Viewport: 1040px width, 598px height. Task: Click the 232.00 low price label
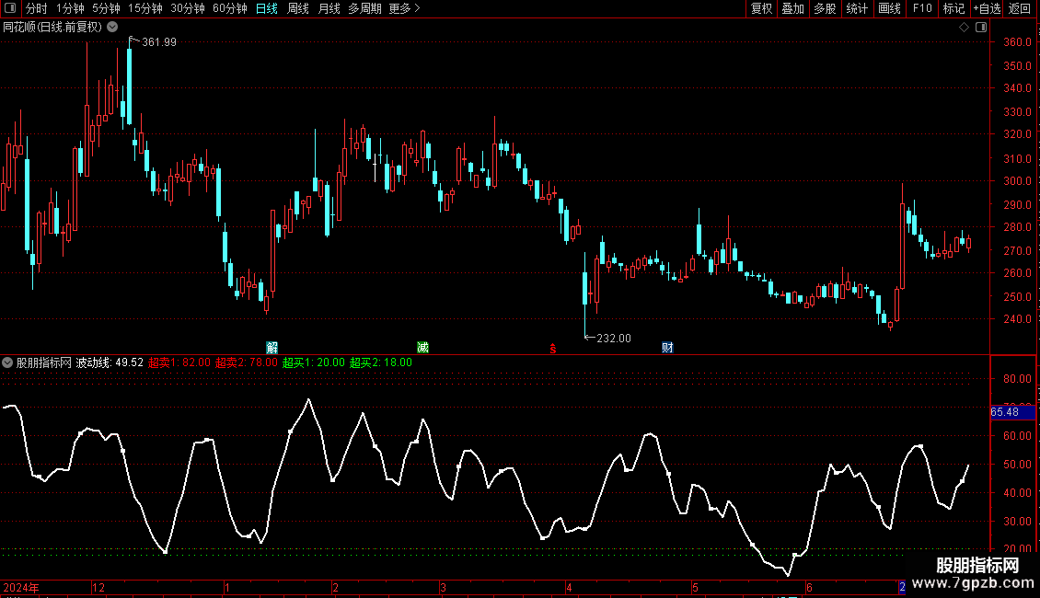point(614,339)
